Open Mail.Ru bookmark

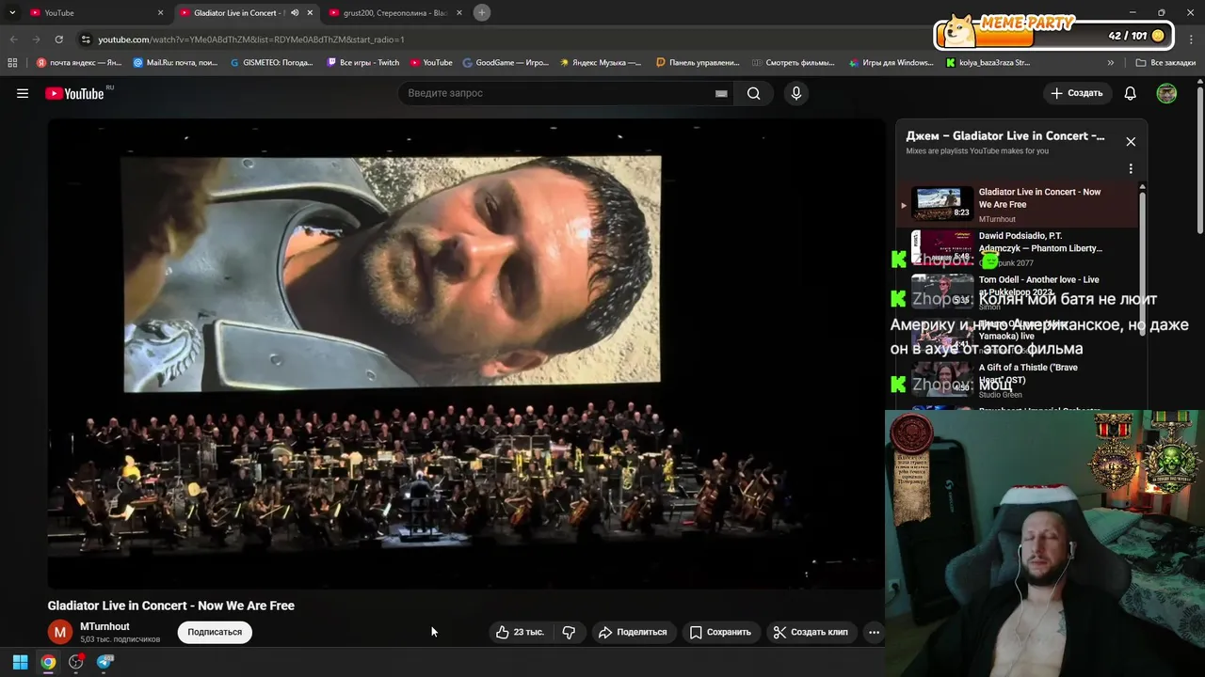175,63
